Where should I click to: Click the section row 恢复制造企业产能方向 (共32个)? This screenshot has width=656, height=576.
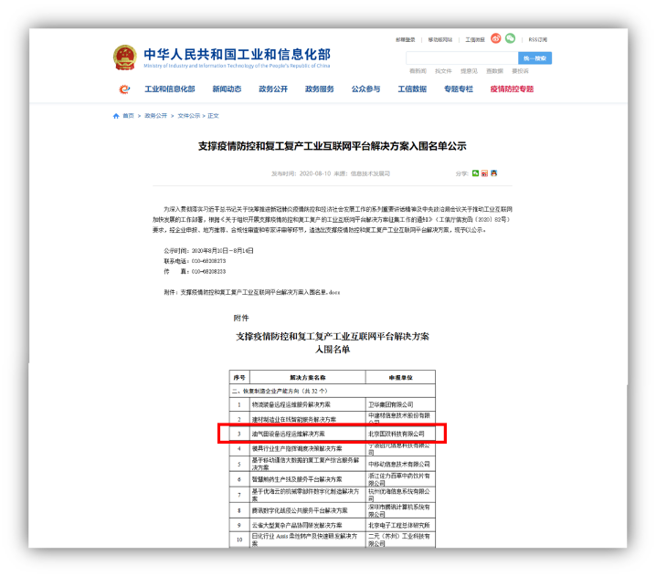pyautogui.click(x=333, y=391)
